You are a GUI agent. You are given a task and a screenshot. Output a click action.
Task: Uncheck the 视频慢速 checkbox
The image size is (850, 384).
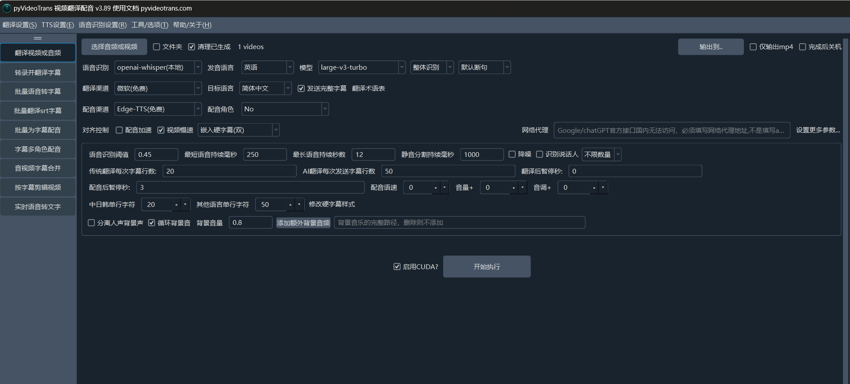161,130
